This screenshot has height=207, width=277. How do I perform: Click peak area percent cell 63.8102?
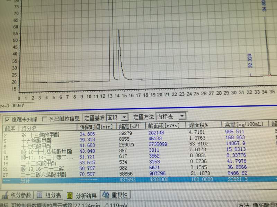point(199,144)
